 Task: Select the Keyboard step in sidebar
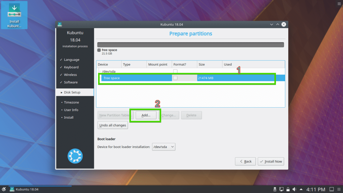click(71, 67)
